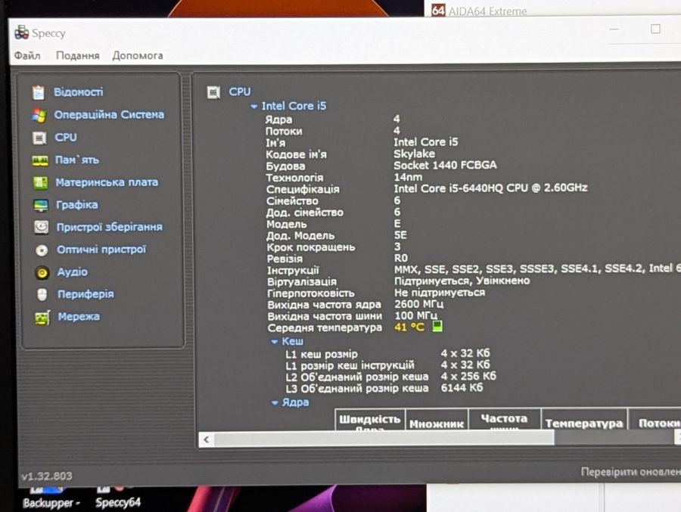Click the horizontal scrollbar thumb
The image size is (681, 512).
[384, 439]
